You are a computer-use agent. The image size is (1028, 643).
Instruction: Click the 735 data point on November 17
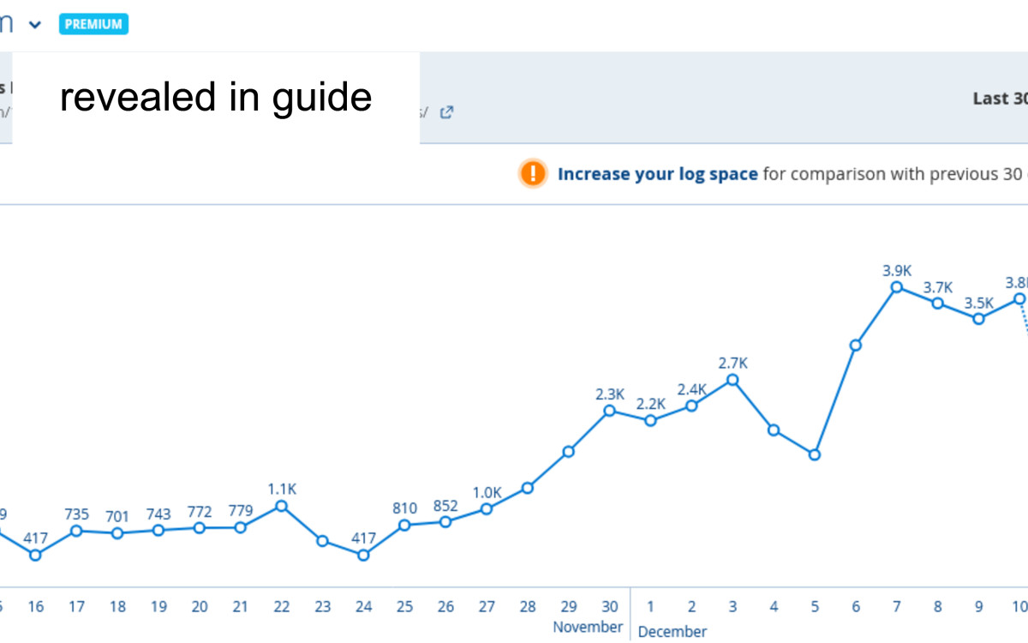[x=76, y=531]
